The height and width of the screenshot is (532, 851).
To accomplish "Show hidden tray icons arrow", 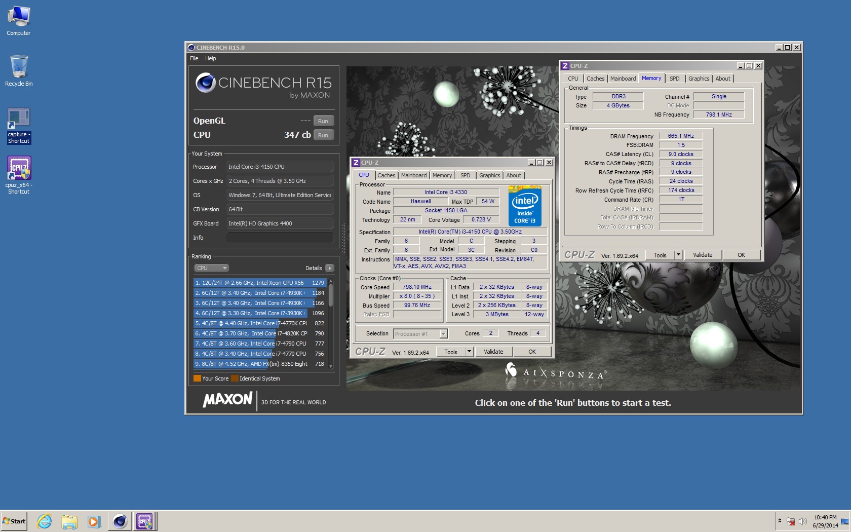I will click(780, 521).
